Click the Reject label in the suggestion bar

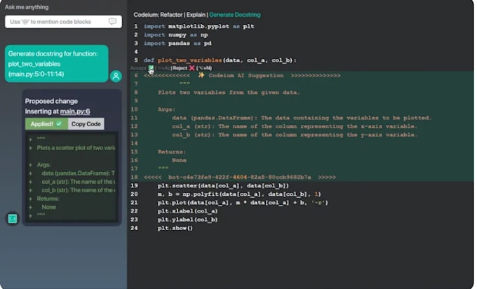click(x=174, y=68)
